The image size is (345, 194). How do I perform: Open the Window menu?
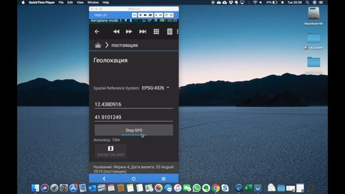[93, 2]
